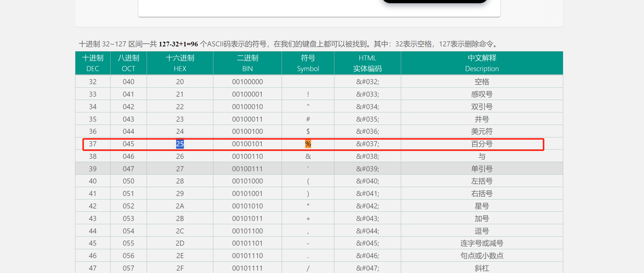This screenshot has width=644, height=273.
Task: Click octal value 055 cell
Action: (x=128, y=243)
